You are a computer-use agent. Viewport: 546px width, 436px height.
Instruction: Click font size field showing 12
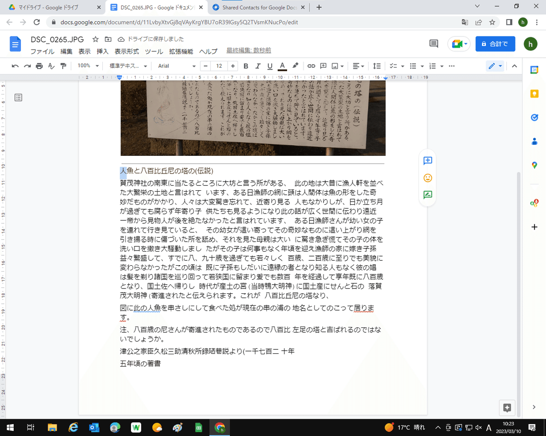pos(219,66)
